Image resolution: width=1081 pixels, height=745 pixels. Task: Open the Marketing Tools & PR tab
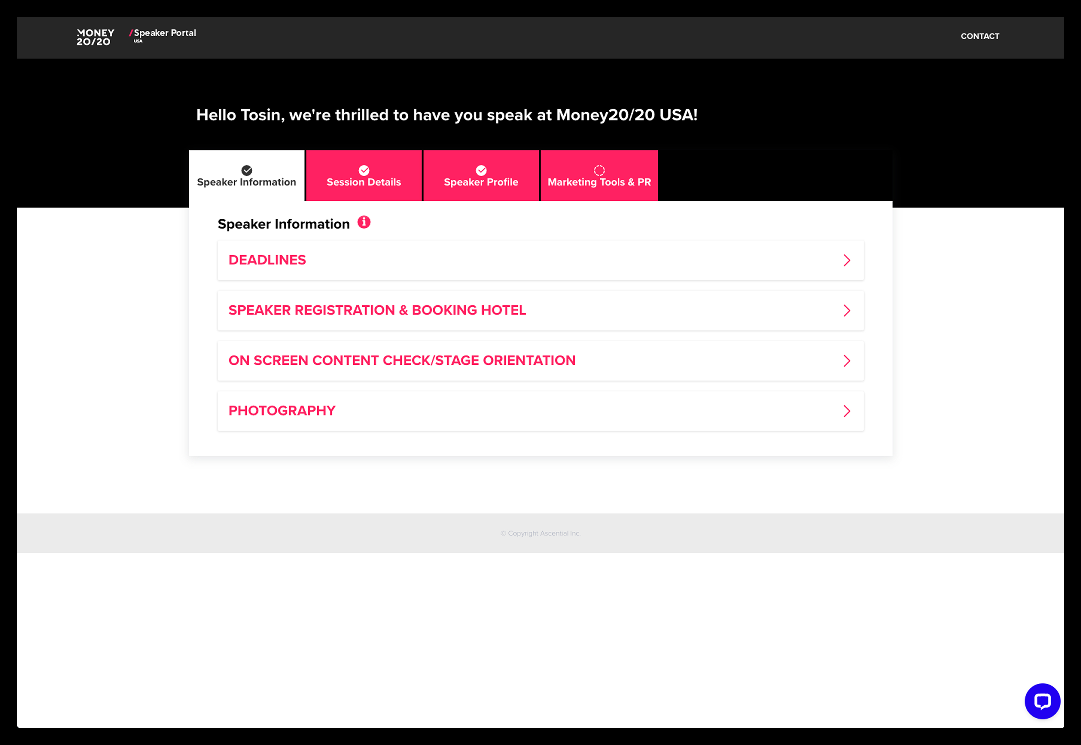pos(599,182)
